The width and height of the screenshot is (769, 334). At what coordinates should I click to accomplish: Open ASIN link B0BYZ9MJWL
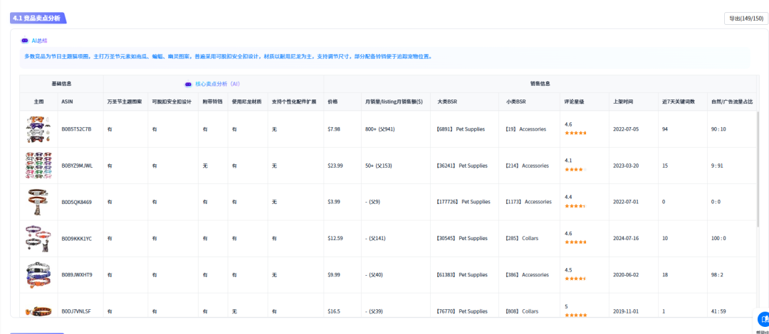[77, 166]
